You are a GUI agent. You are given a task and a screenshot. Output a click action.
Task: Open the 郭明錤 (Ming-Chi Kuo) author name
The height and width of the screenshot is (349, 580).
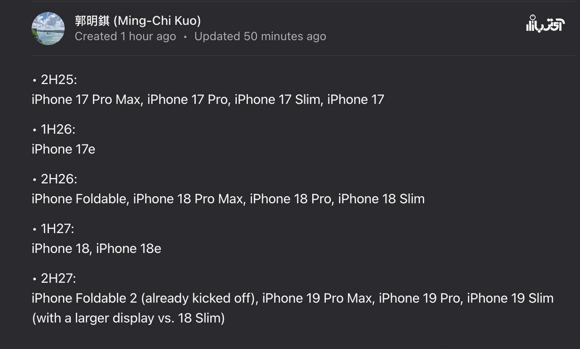[138, 21]
